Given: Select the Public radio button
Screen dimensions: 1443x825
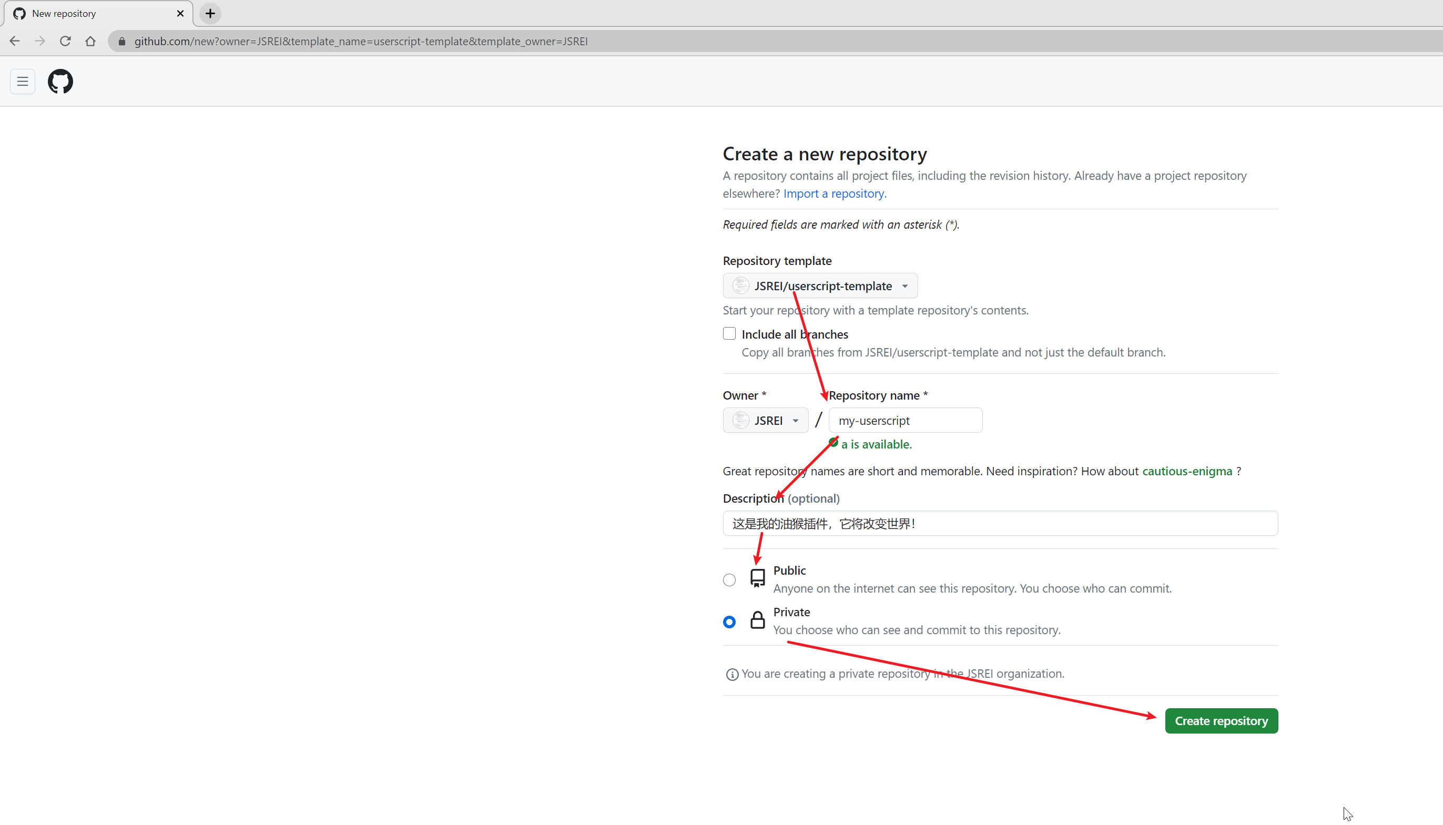Looking at the screenshot, I should [x=729, y=578].
